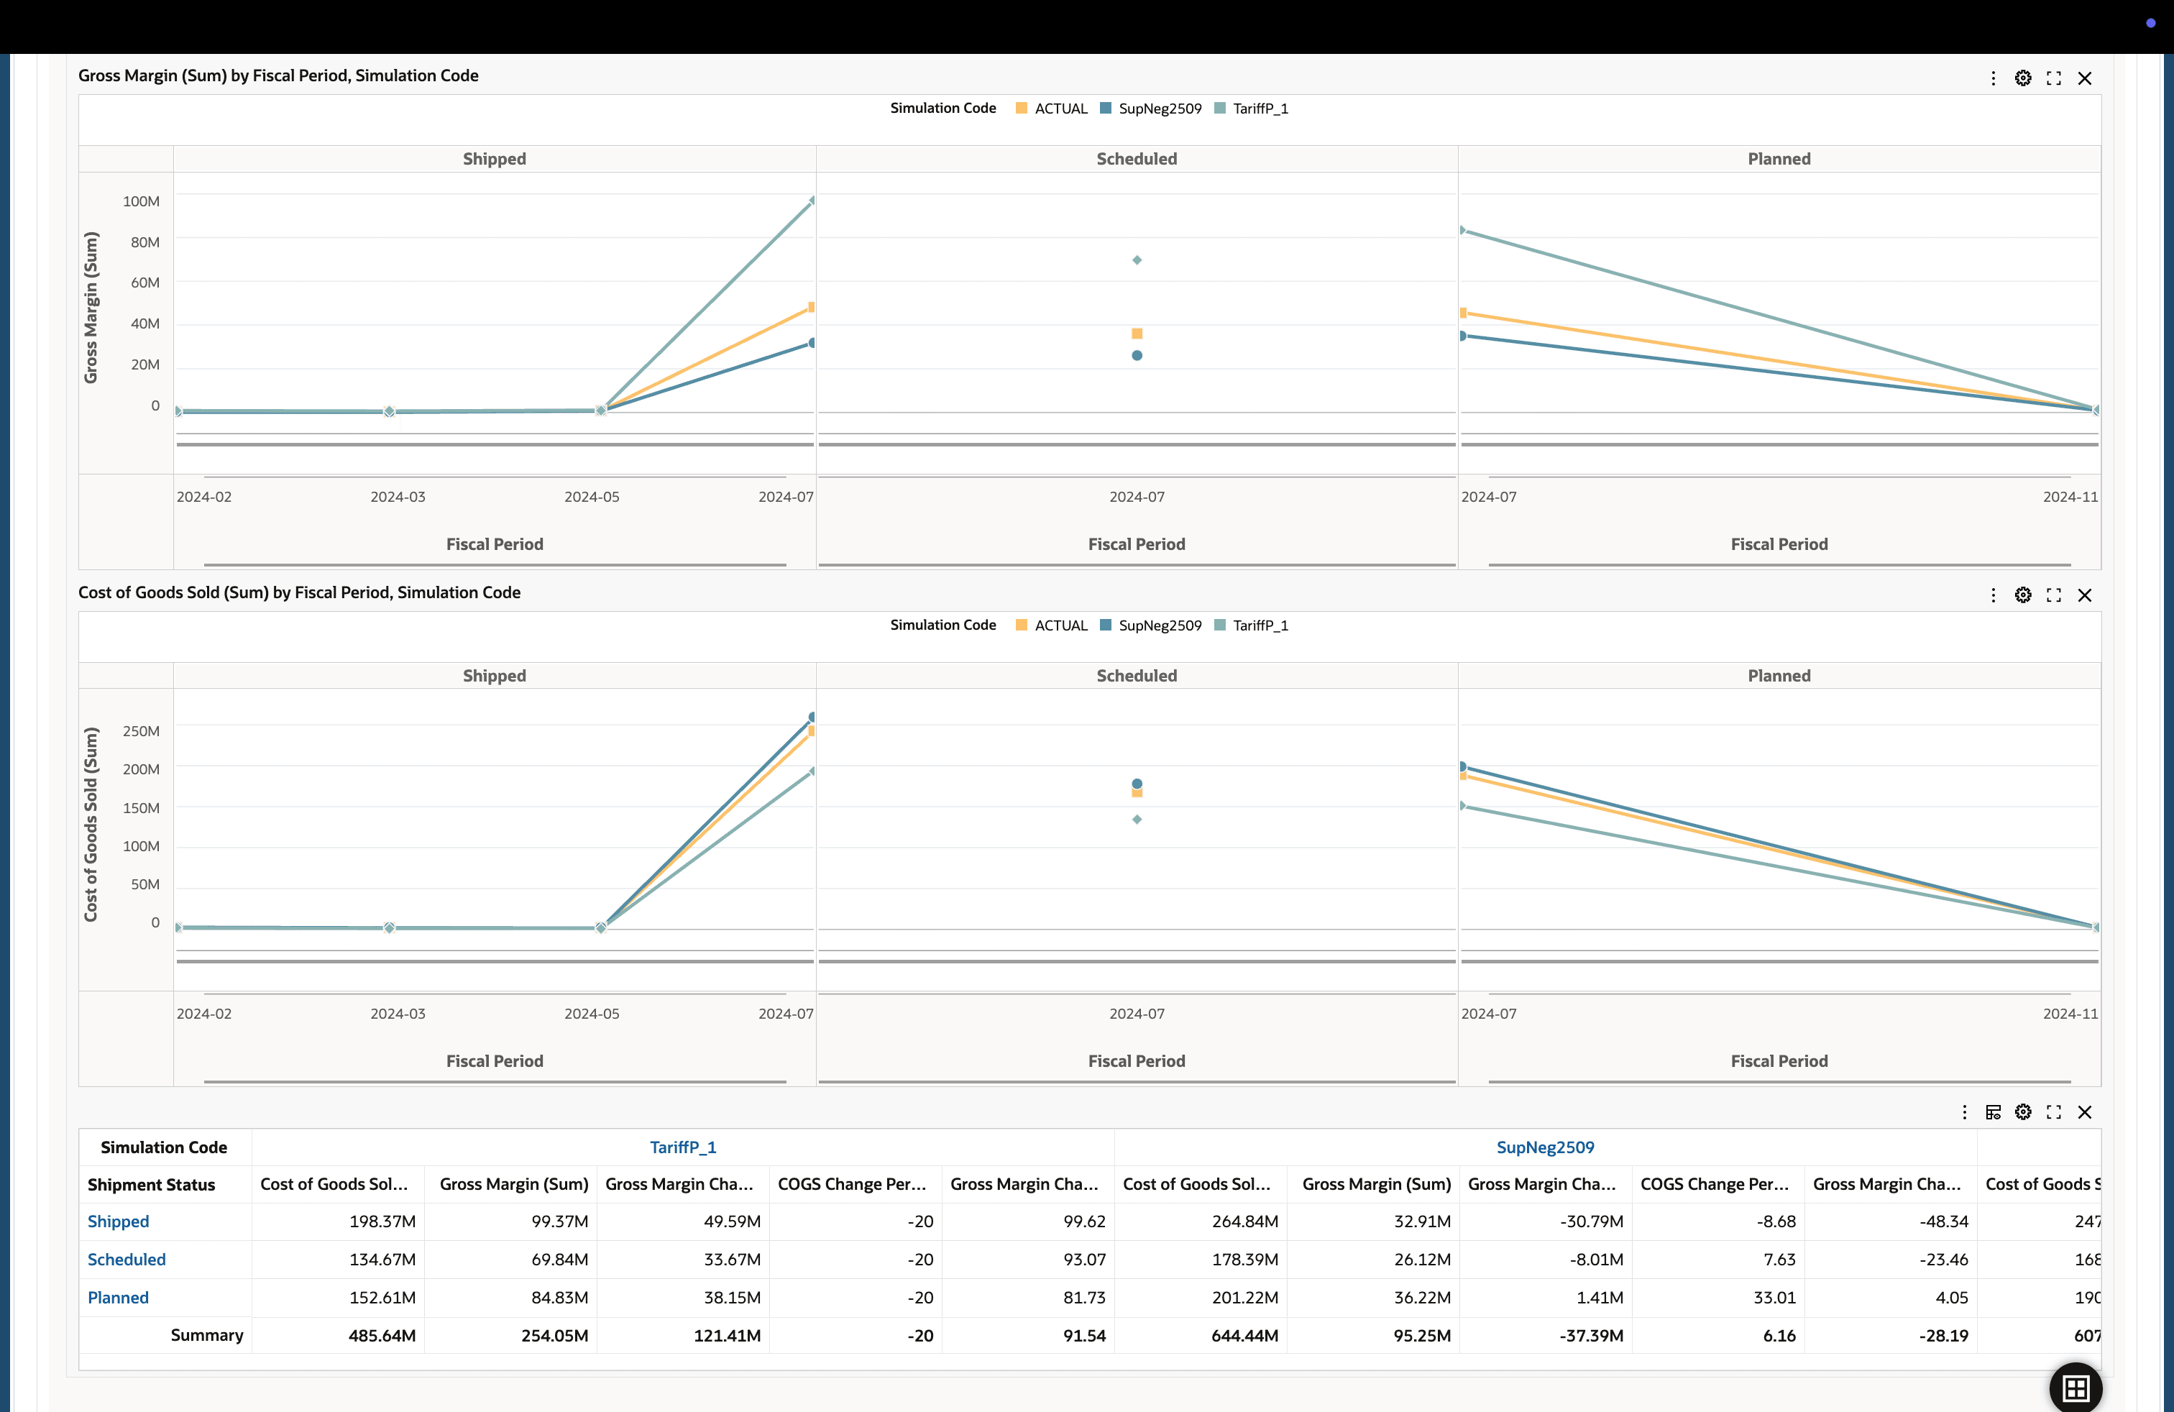This screenshot has height=1412, width=2174.
Task: Click the TariffP_1 link in table header
Action: (x=682, y=1147)
